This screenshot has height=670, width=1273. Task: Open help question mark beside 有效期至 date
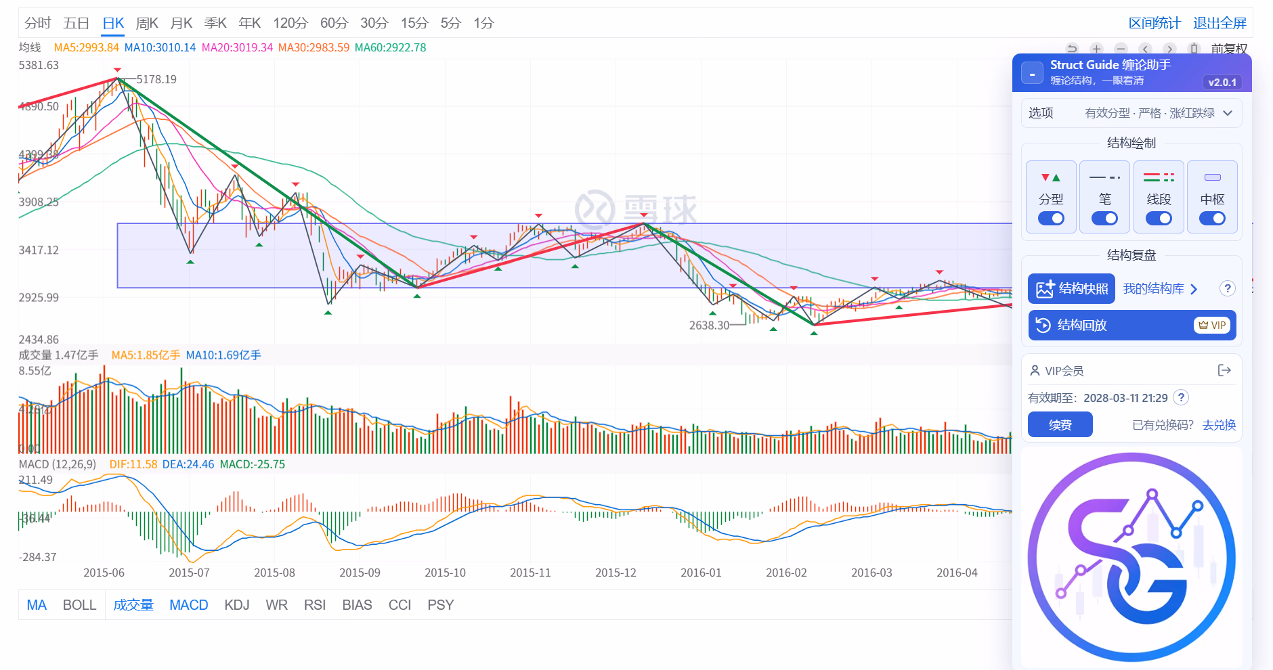point(1181,397)
